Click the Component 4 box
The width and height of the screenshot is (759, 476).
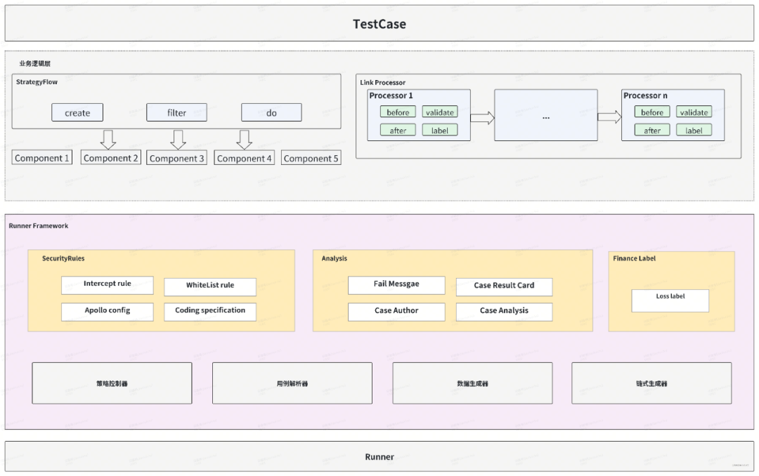(245, 158)
